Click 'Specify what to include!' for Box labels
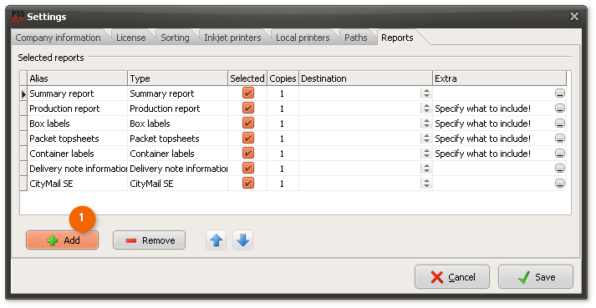This screenshot has width=596, height=308. [482, 124]
